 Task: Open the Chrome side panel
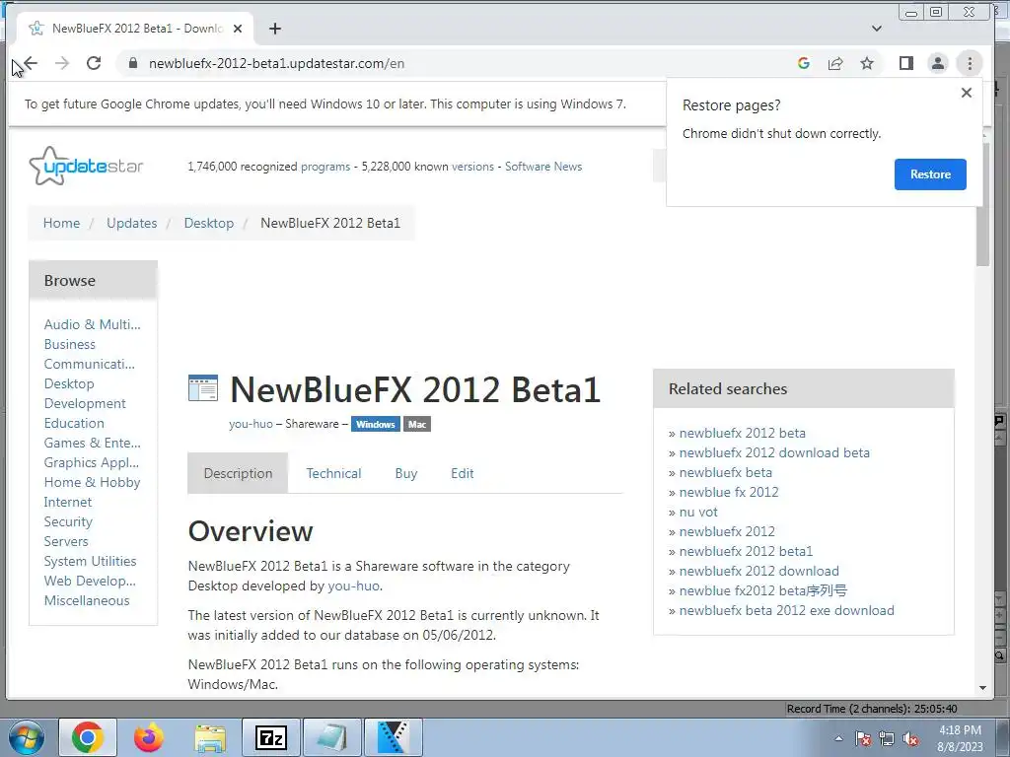pyautogui.click(x=906, y=63)
